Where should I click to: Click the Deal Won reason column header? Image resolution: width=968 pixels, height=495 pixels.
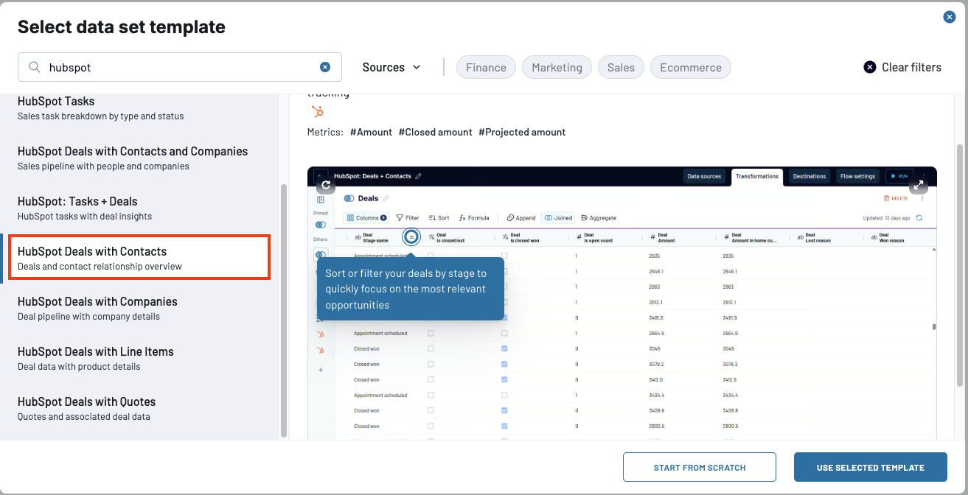899,237
